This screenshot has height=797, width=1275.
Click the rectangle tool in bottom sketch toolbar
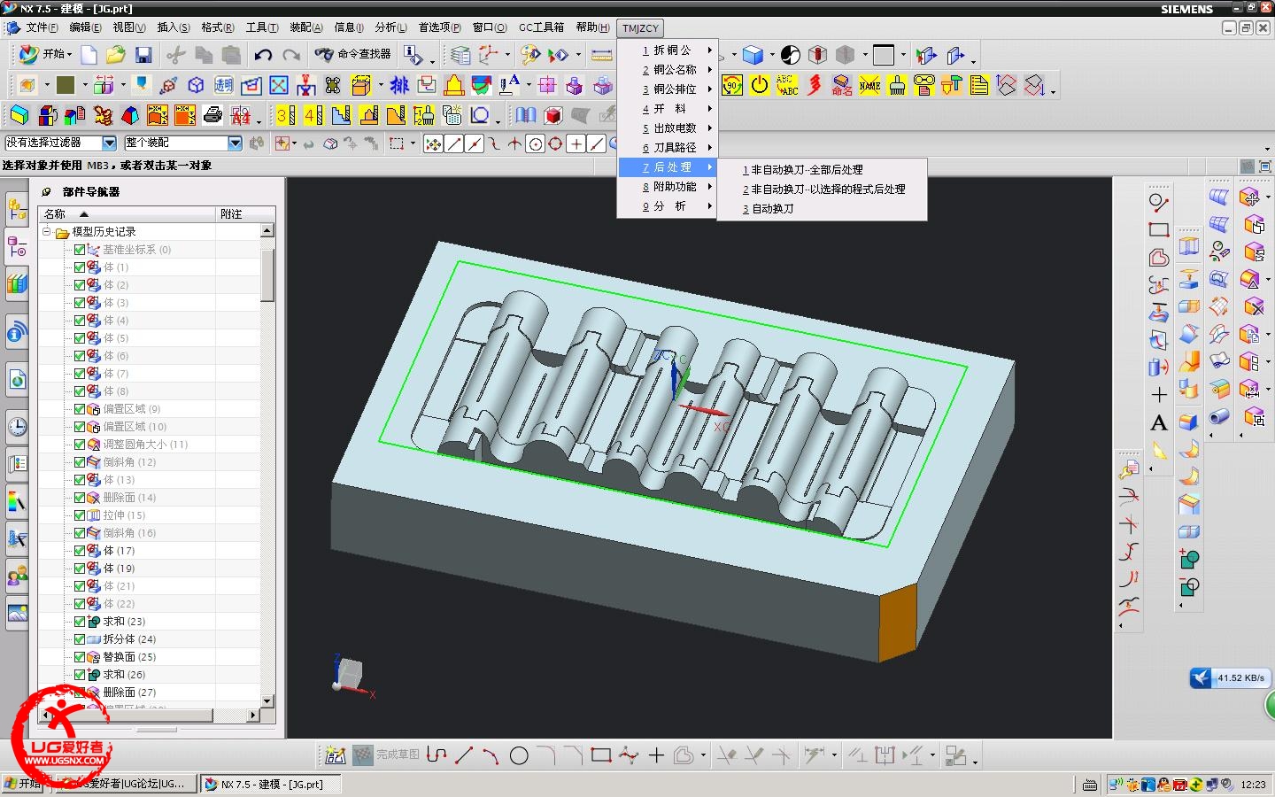point(601,755)
